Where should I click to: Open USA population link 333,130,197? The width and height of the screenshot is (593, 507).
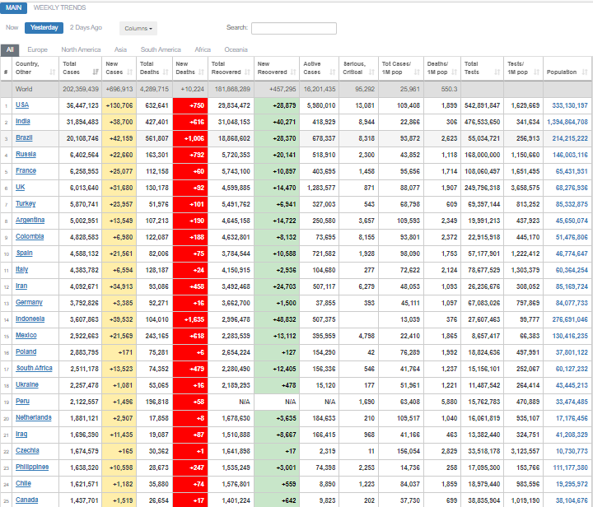coord(570,105)
